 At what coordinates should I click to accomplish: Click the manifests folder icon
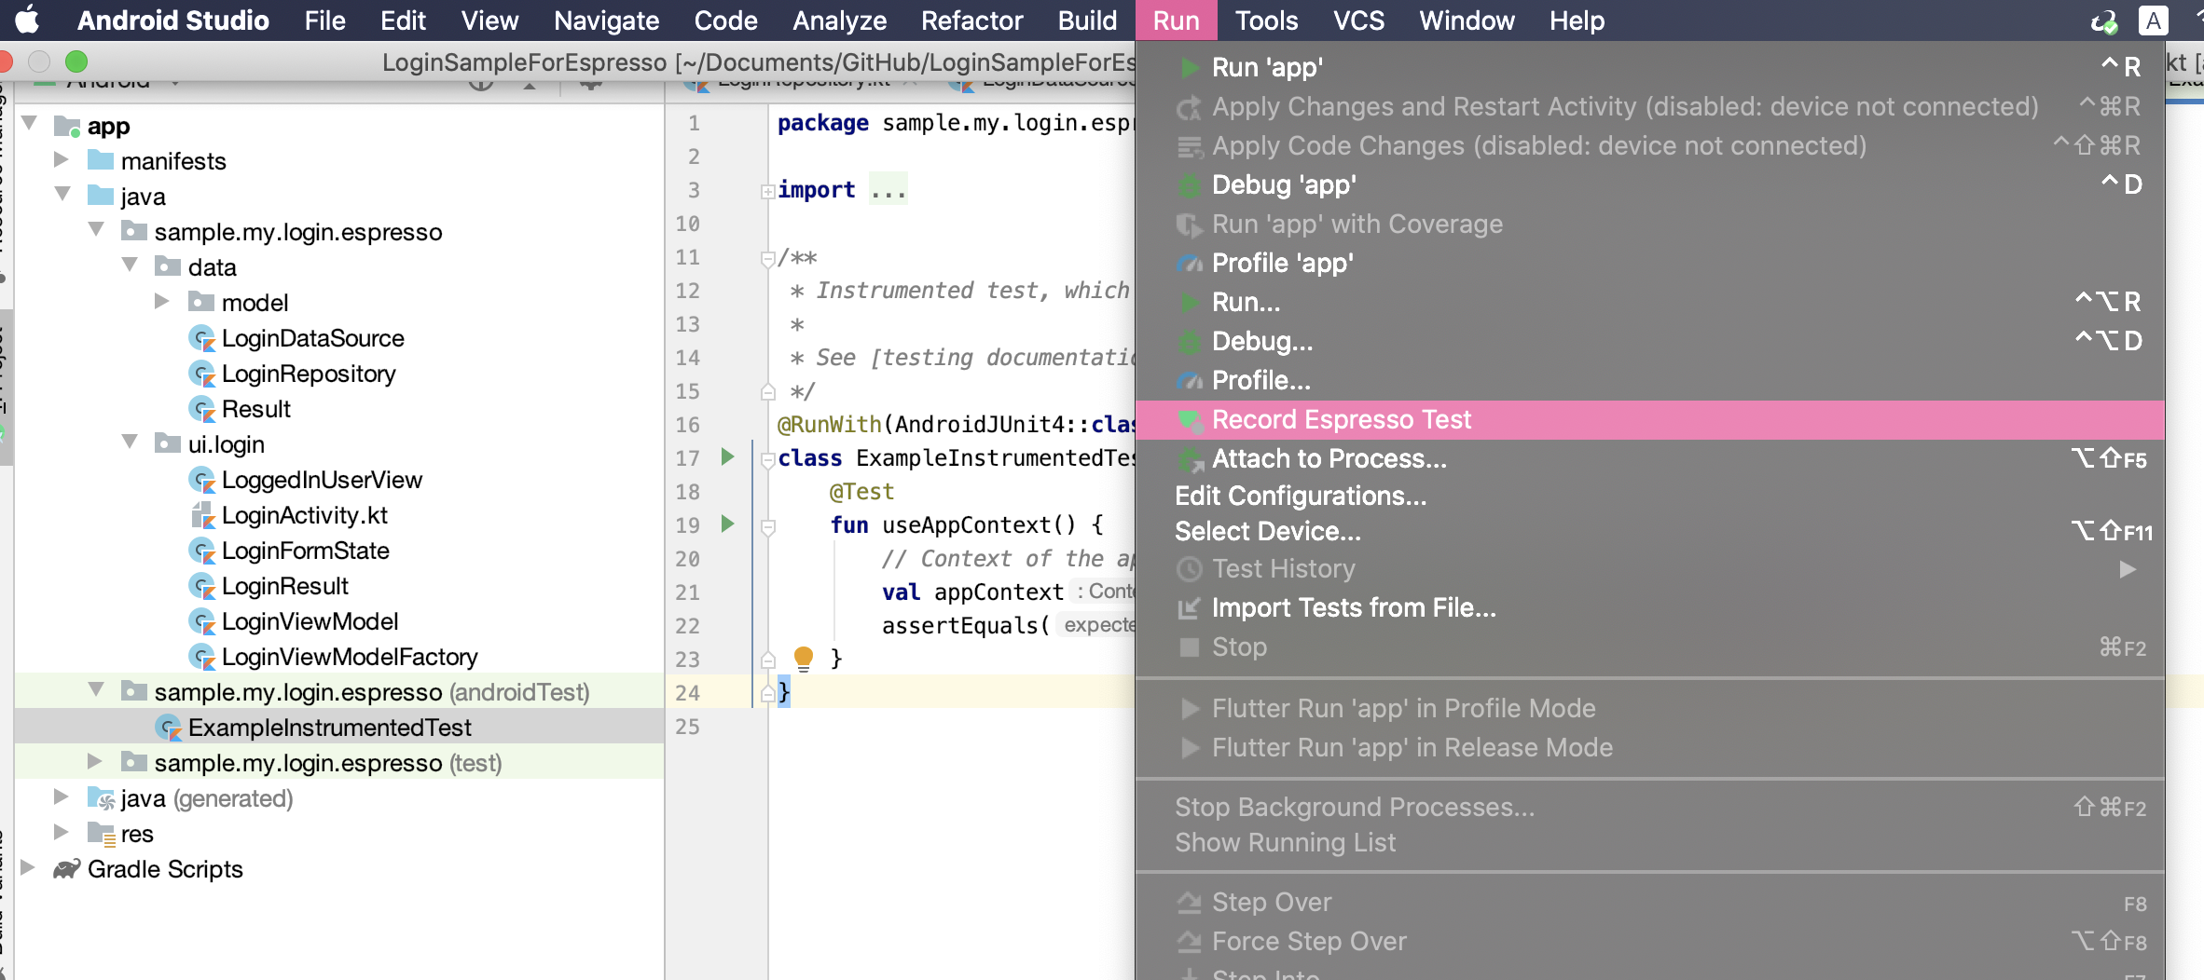101,161
